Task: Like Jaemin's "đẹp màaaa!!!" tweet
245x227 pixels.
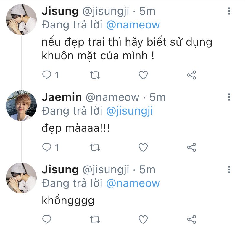Action: pos(143,147)
